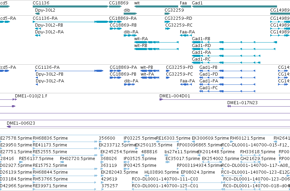Select the DME1-017N23 clone
Screen dimensions: 290x191
pos(259,107)
